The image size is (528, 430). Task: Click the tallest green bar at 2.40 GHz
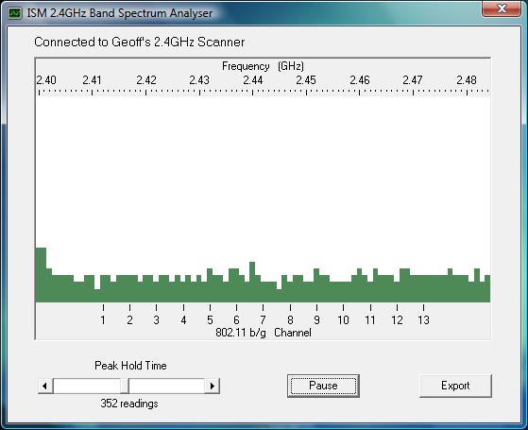click(41, 275)
